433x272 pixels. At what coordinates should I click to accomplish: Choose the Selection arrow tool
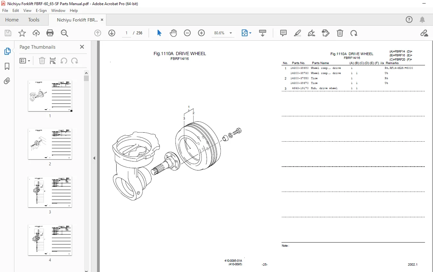pos(159,33)
